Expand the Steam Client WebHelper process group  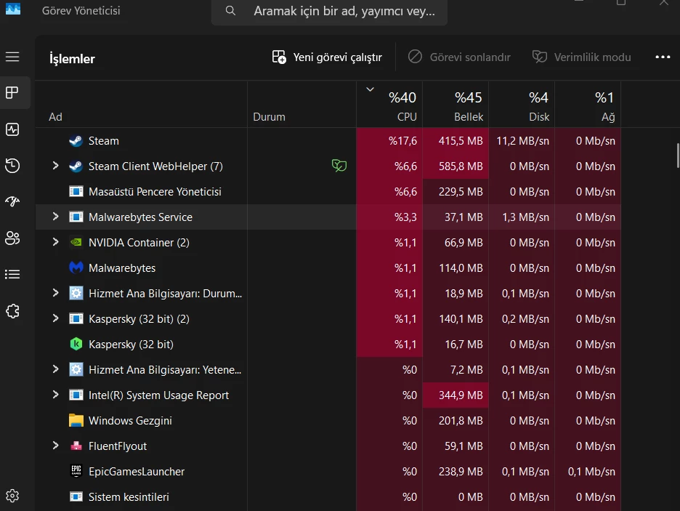[x=55, y=166]
